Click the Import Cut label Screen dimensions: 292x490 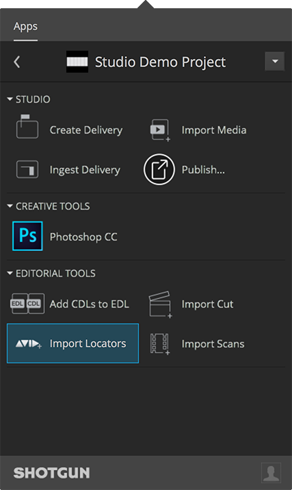point(207,304)
